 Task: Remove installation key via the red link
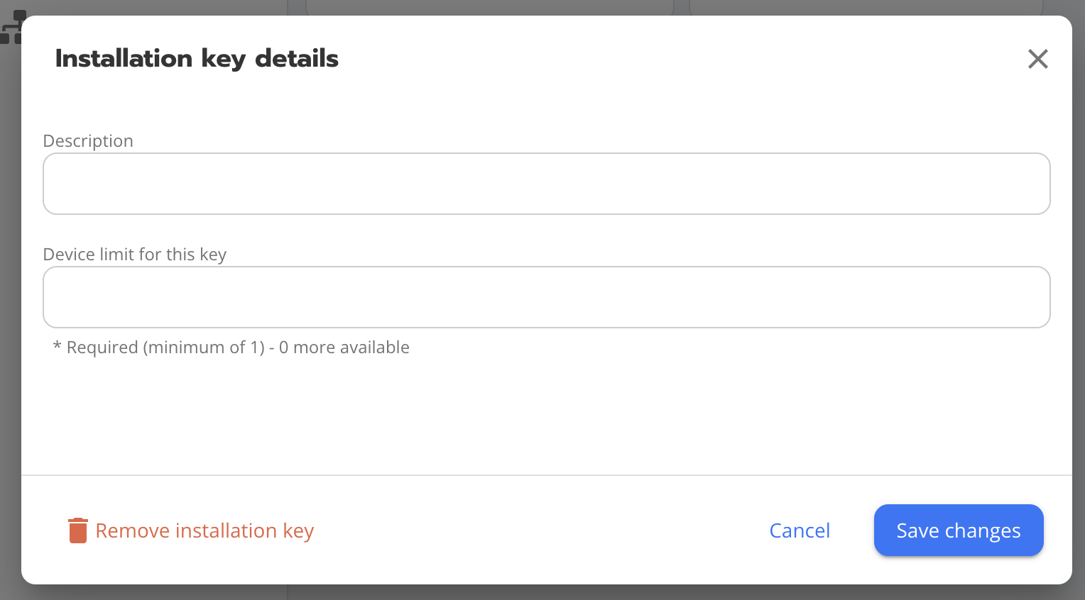pyautogui.click(x=204, y=530)
